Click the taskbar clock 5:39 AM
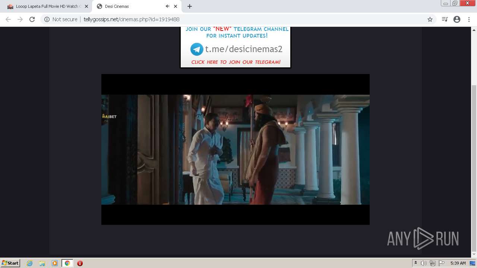477x268 pixels. (458, 263)
